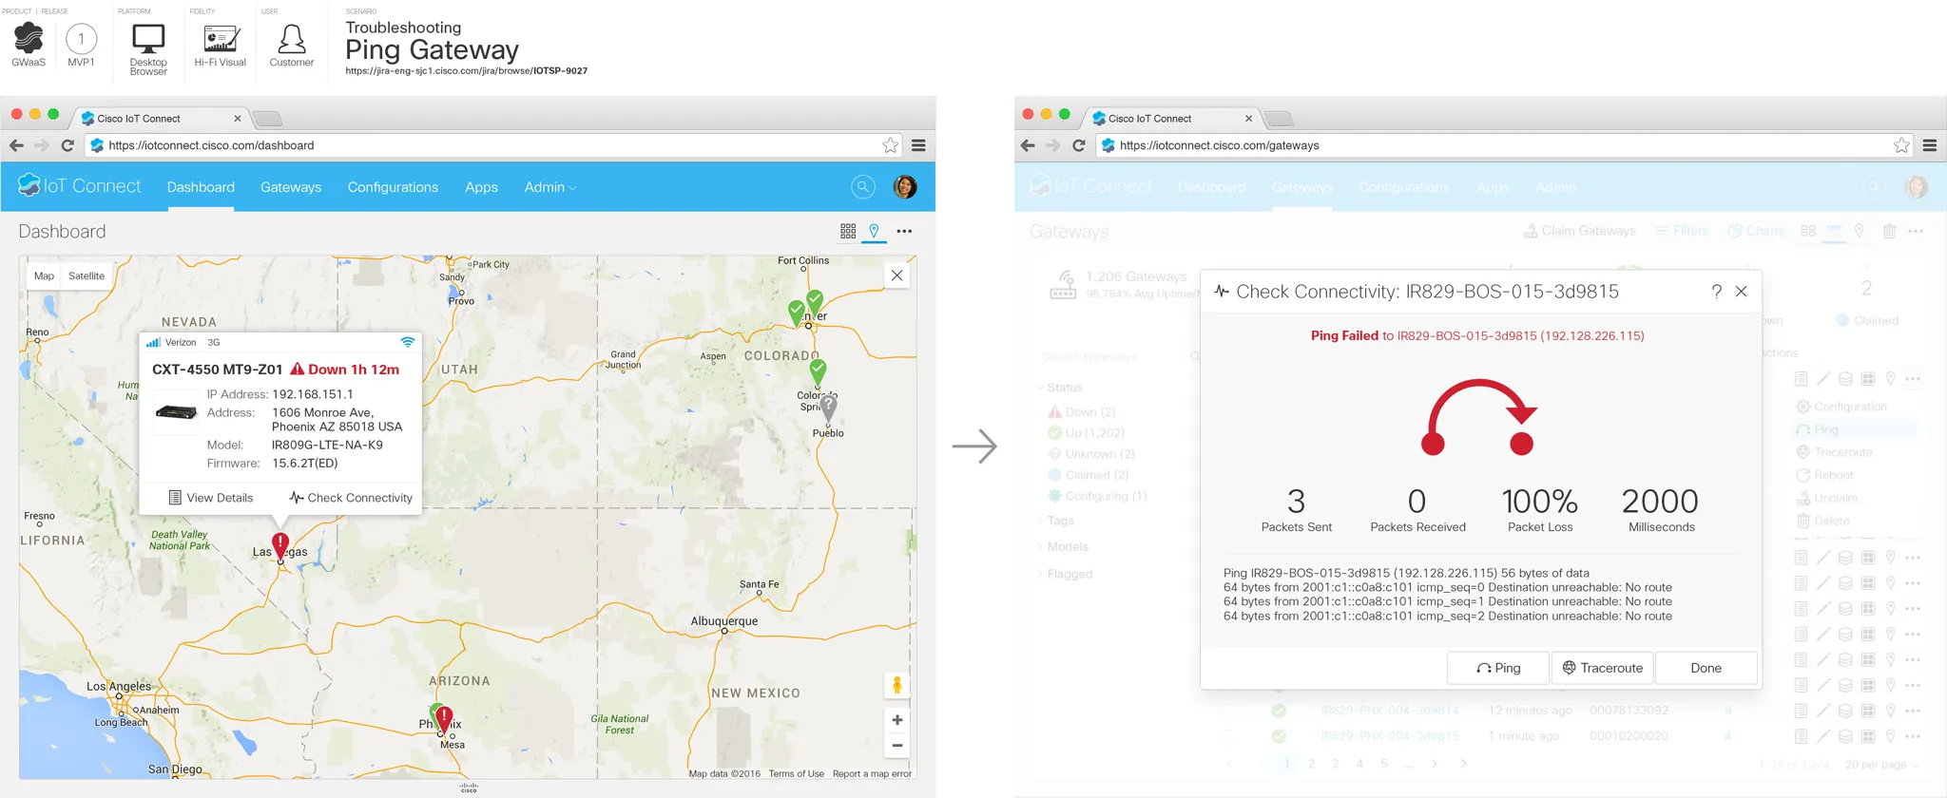The image size is (1947, 798).
Task: Reload the dashboard browser page
Action: (x=67, y=145)
